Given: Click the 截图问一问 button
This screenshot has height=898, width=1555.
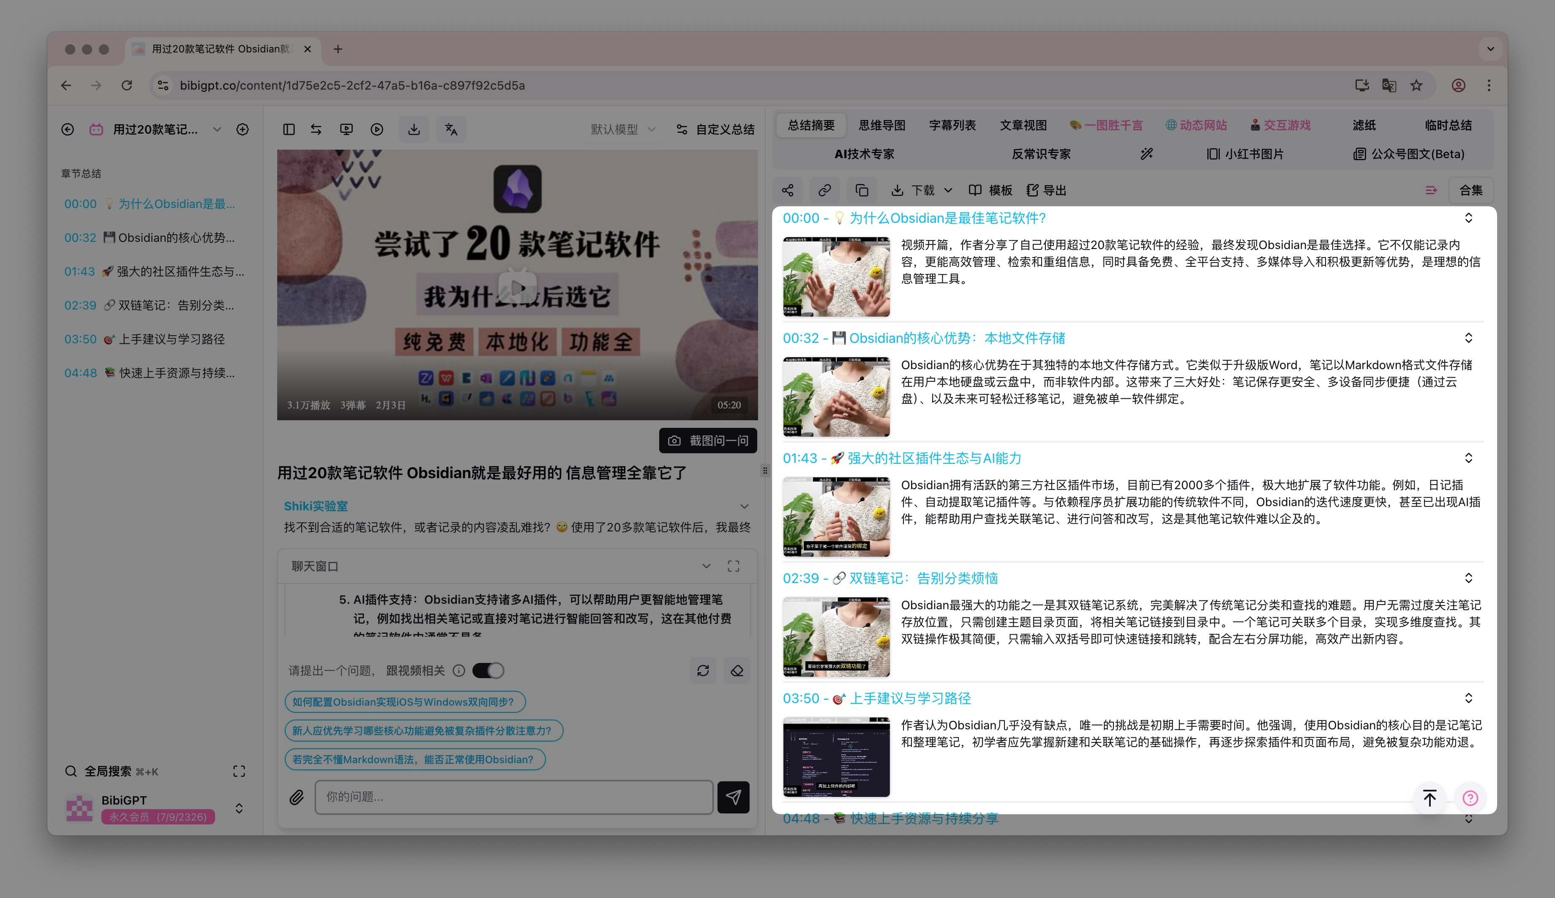Looking at the screenshot, I should coord(707,441).
